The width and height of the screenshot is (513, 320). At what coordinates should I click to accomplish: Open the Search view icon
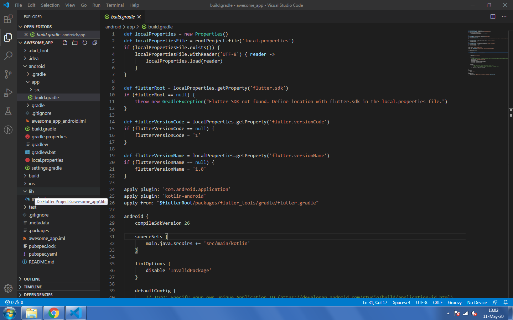pos(8,56)
